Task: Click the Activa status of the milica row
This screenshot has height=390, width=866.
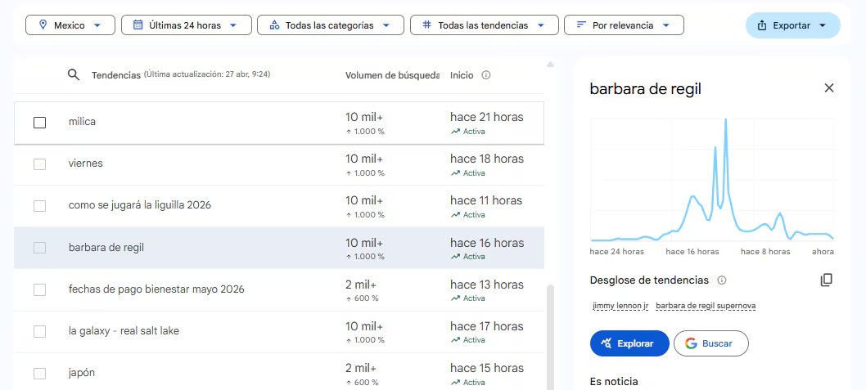Action: pos(468,132)
